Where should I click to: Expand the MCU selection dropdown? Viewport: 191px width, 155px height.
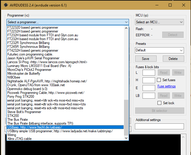pos(159,22)
